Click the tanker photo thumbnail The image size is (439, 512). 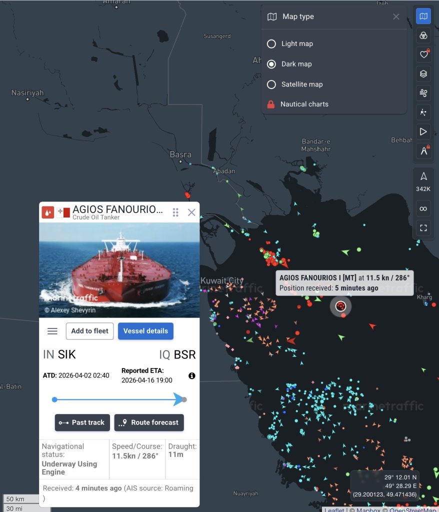point(119,270)
